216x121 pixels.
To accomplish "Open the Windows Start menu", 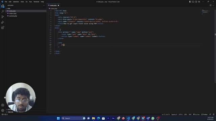I will pos(58,118).
